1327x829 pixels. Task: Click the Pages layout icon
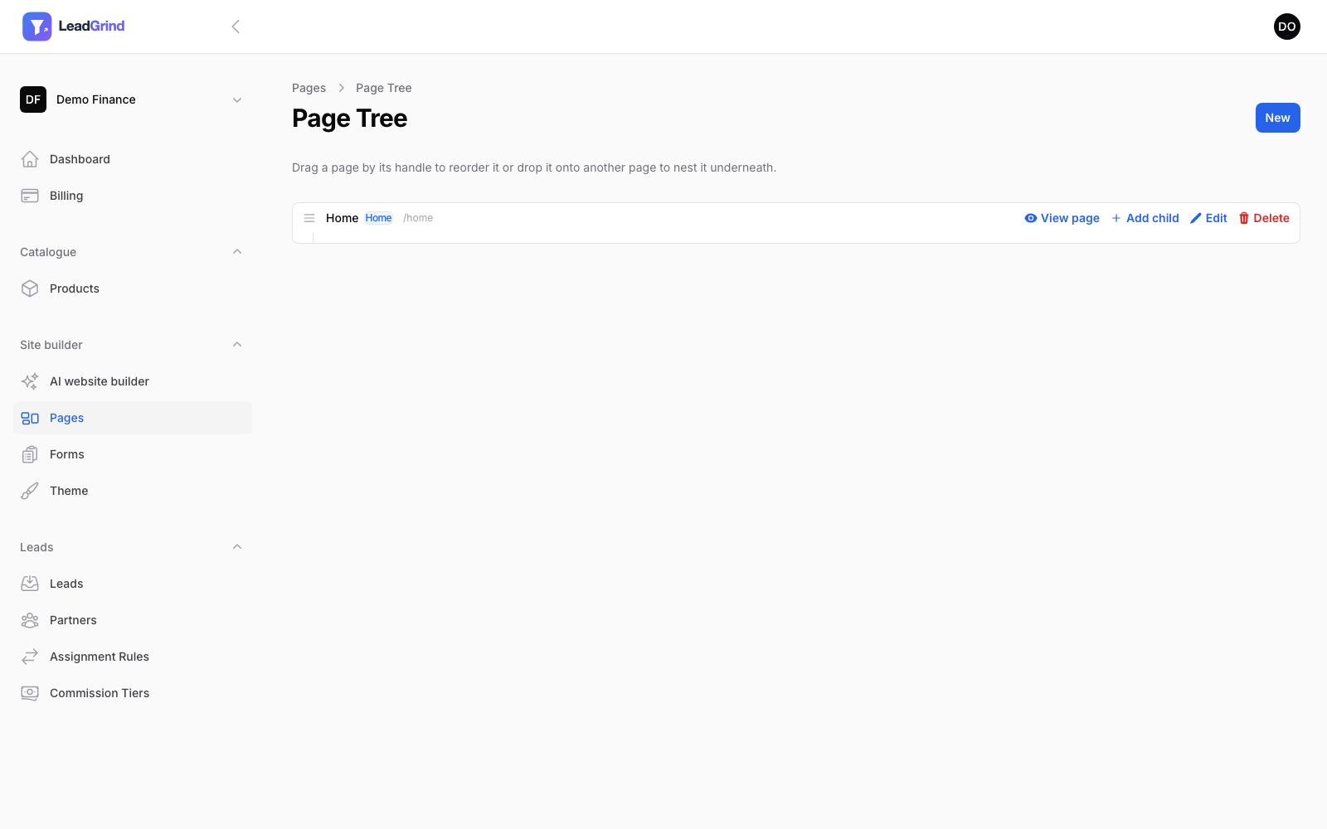point(30,418)
